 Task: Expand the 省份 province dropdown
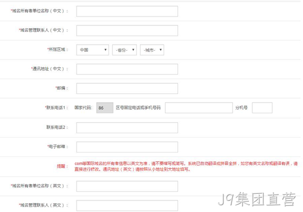(x=125, y=50)
